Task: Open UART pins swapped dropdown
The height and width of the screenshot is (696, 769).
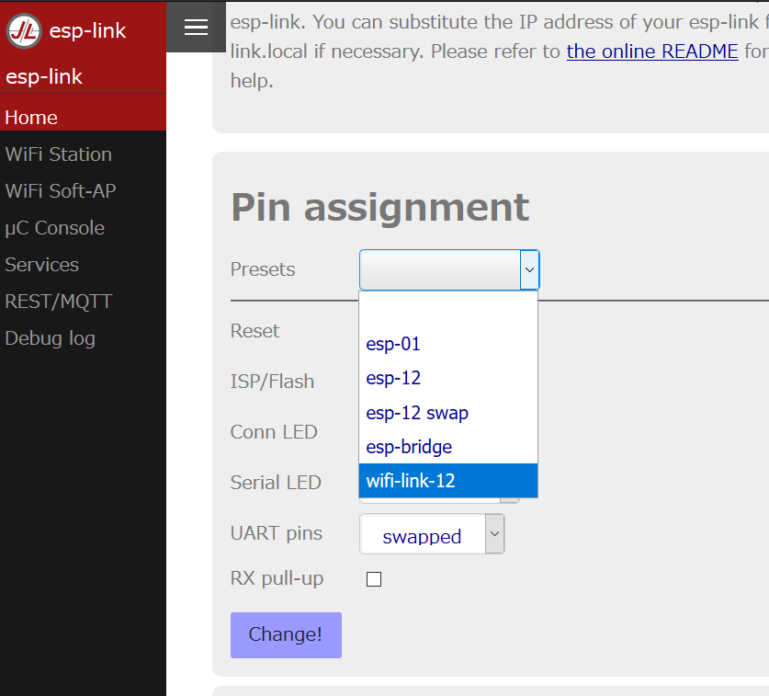Action: (x=432, y=534)
